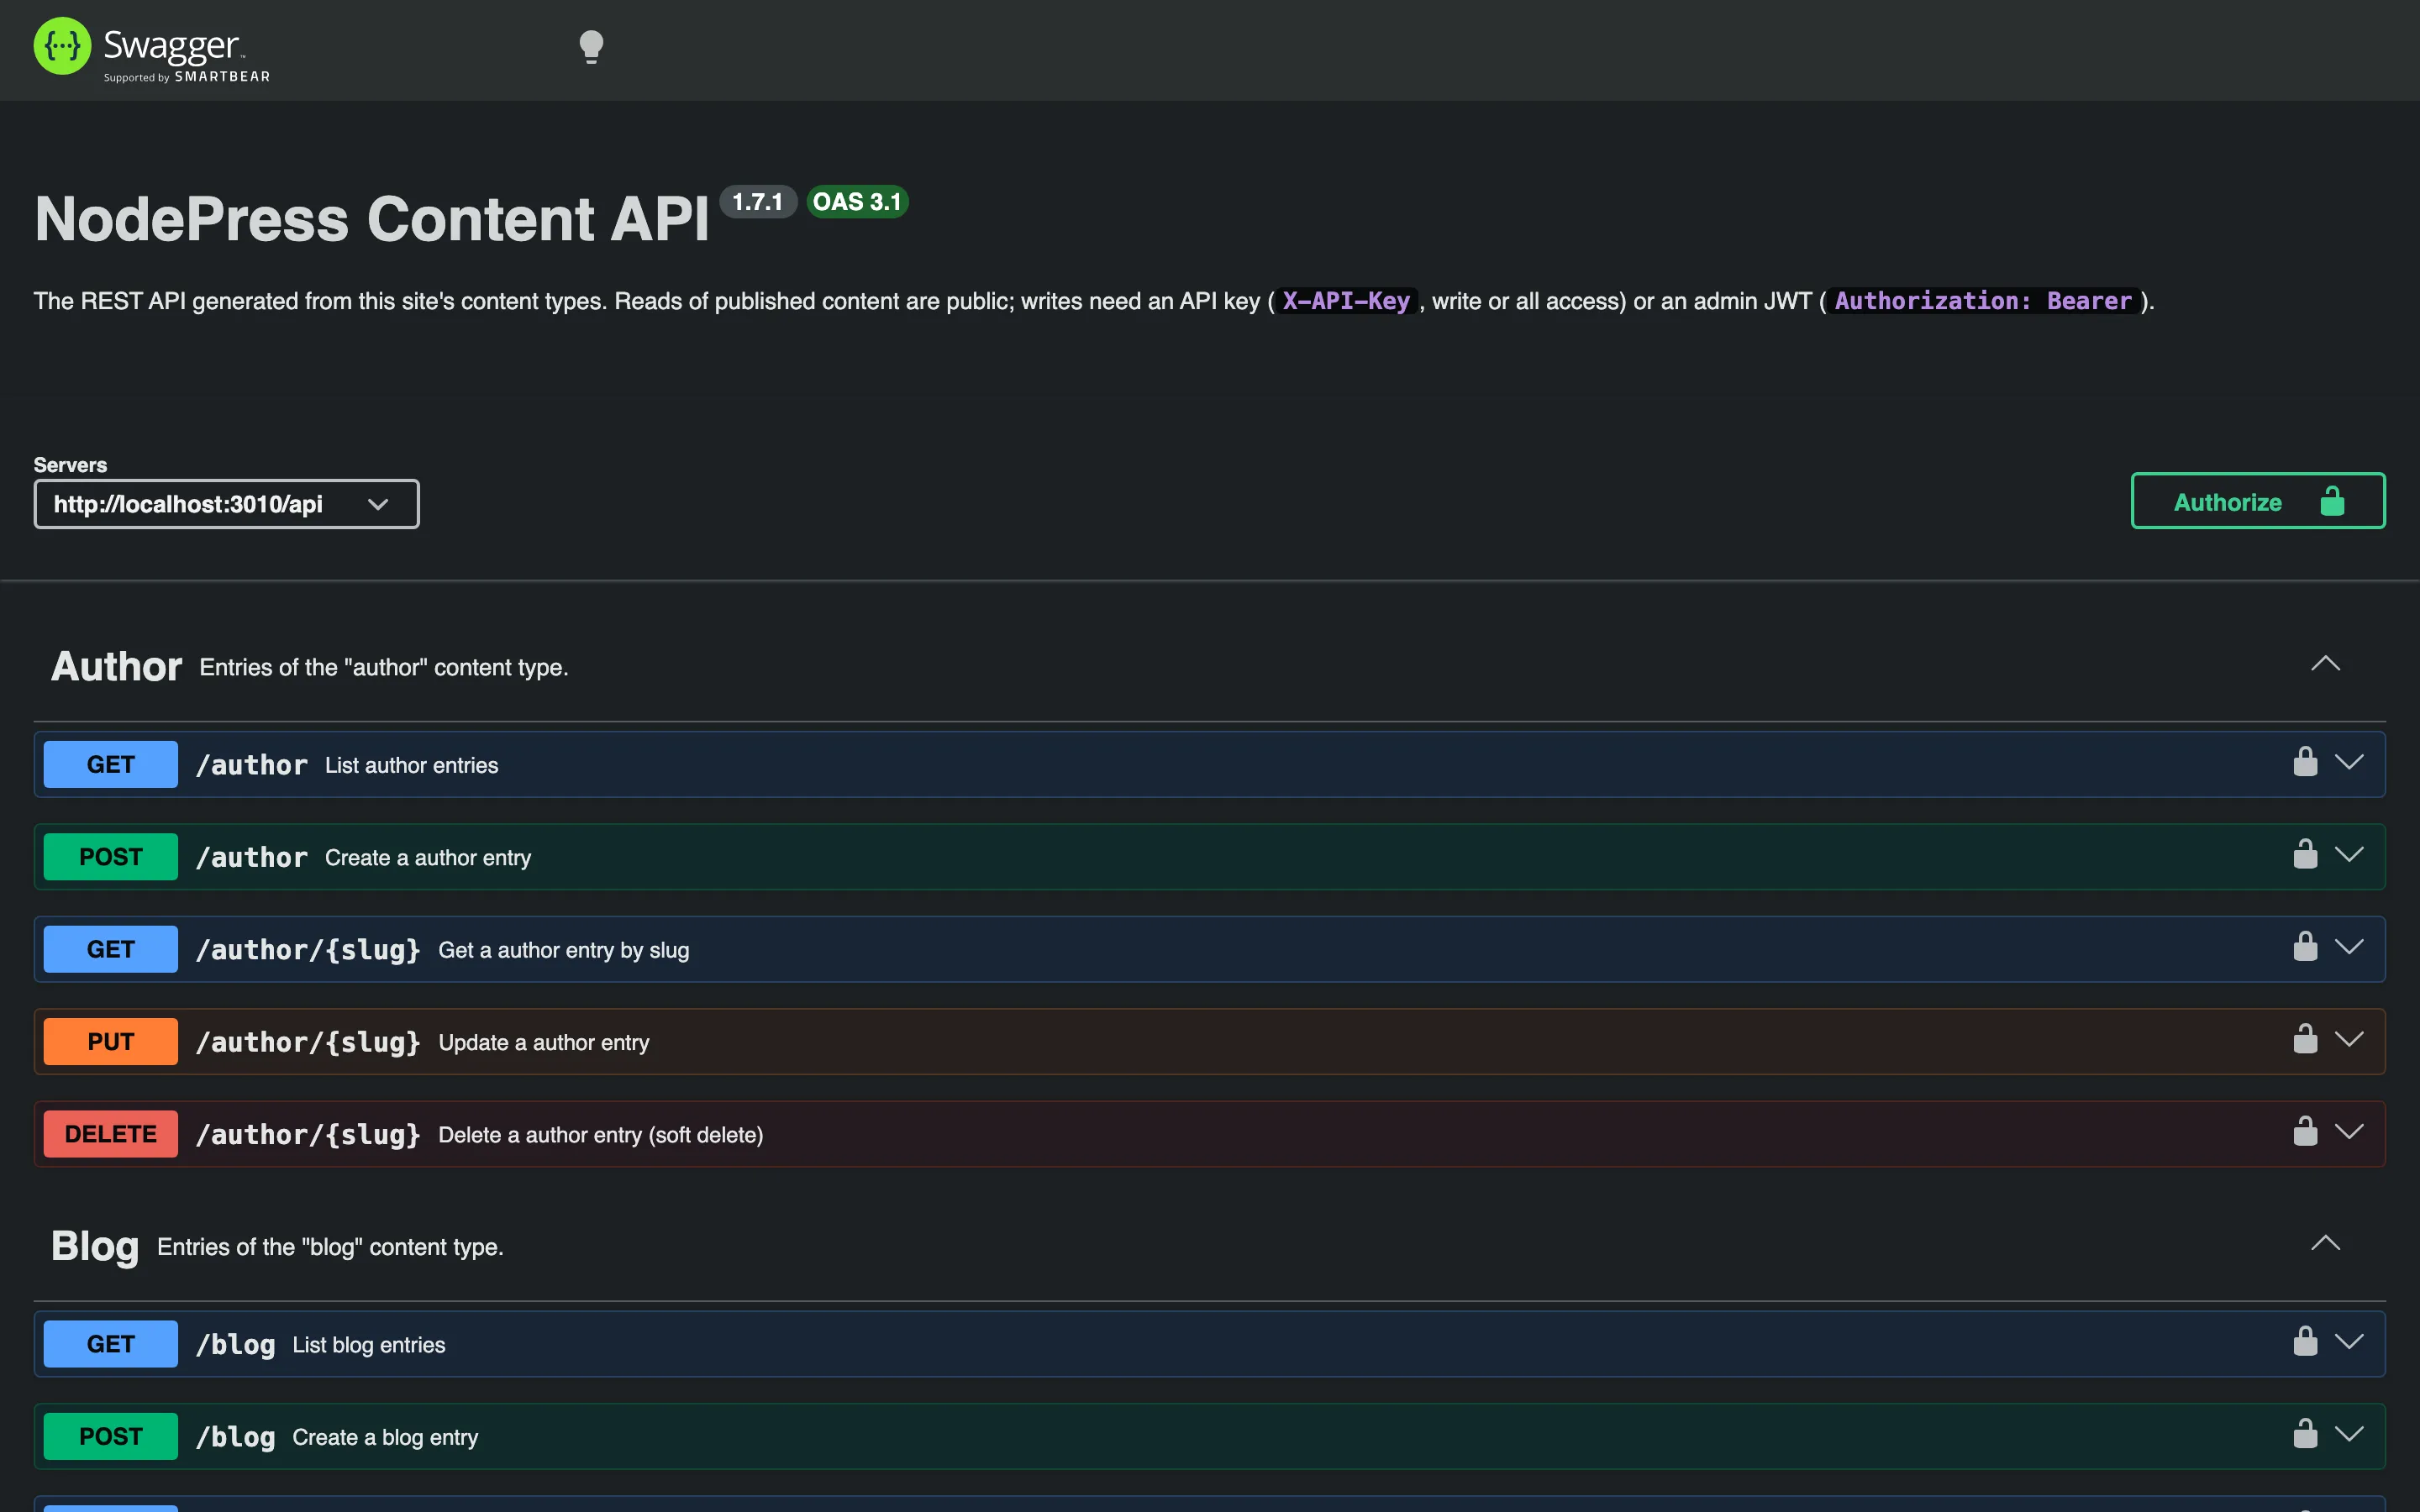Collapse the Blog section chevron
Image resolution: width=2420 pixels, height=1512 pixels.
[x=2325, y=1243]
